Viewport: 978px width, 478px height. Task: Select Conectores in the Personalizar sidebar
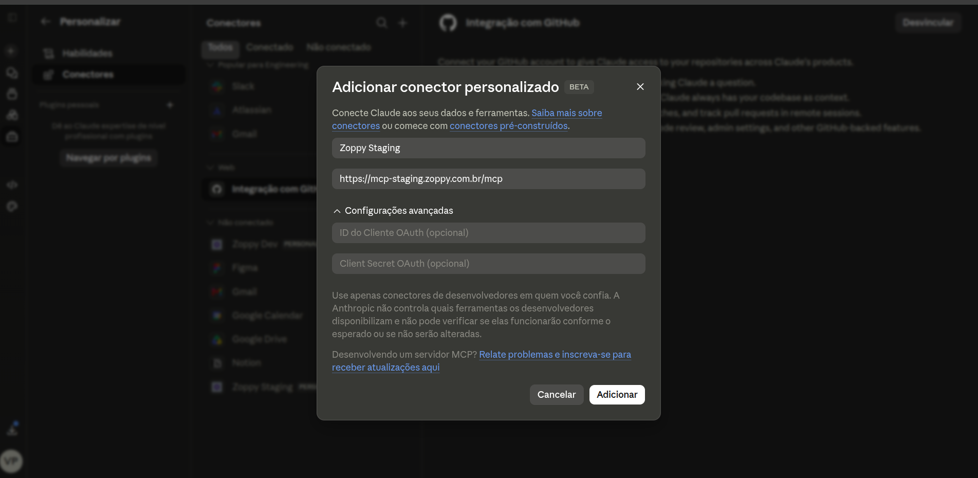[x=108, y=75]
